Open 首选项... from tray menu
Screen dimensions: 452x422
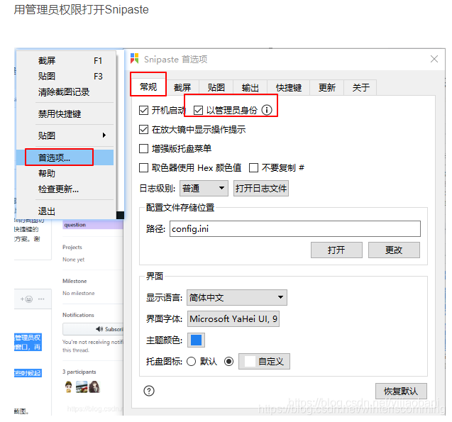[x=66, y=157]
